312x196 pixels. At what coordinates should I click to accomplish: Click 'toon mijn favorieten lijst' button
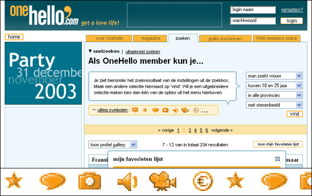pos(278,144)
